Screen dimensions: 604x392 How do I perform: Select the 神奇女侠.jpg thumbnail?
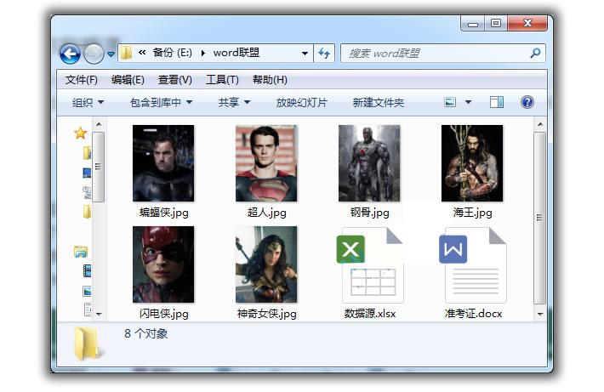click(x=266, y=264)
